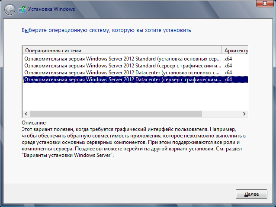Click the x64 cell in the third row
This screenshot has width=276, height=207.
[228, 73]
